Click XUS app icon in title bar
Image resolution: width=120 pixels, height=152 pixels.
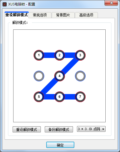pyautogui.click(x=5, y=4)
